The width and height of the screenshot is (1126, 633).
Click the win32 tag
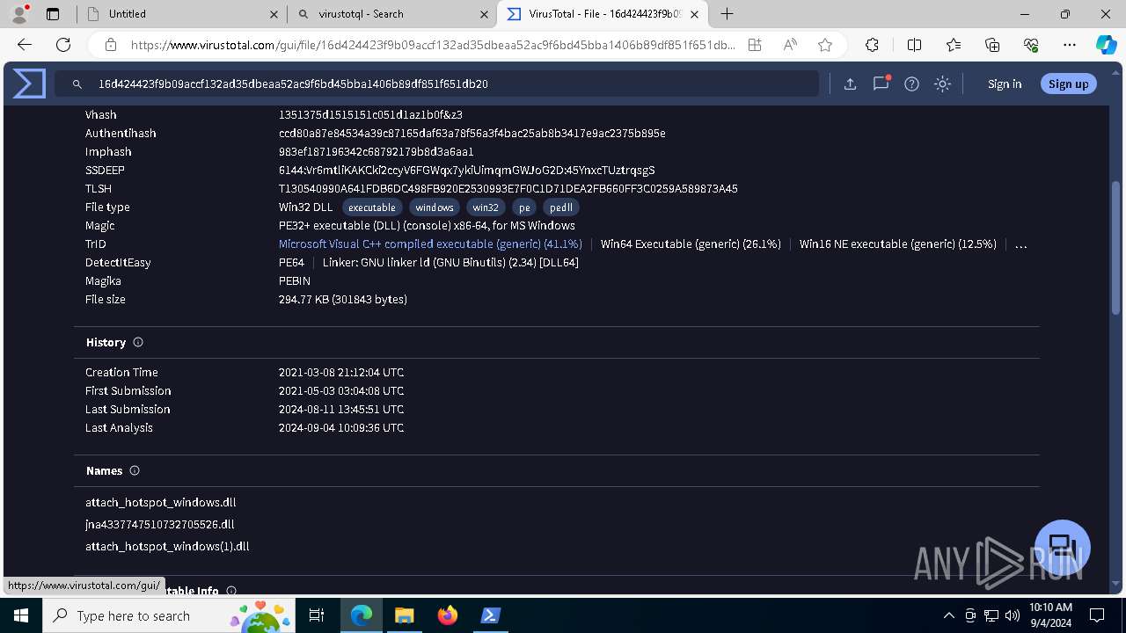pos(486,207)
